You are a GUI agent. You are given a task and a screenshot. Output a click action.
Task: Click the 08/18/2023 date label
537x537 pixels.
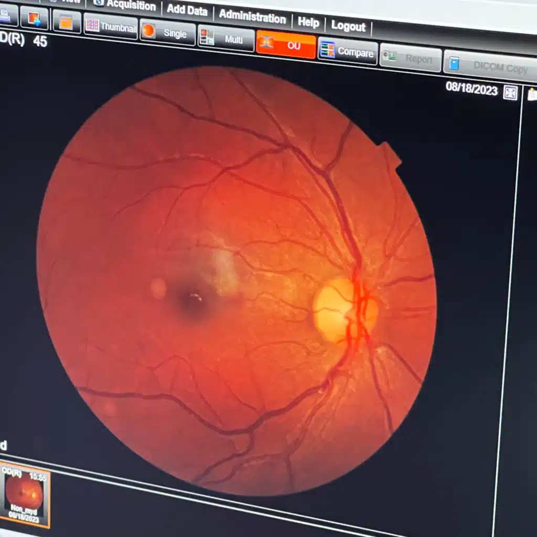click(471, 88)
